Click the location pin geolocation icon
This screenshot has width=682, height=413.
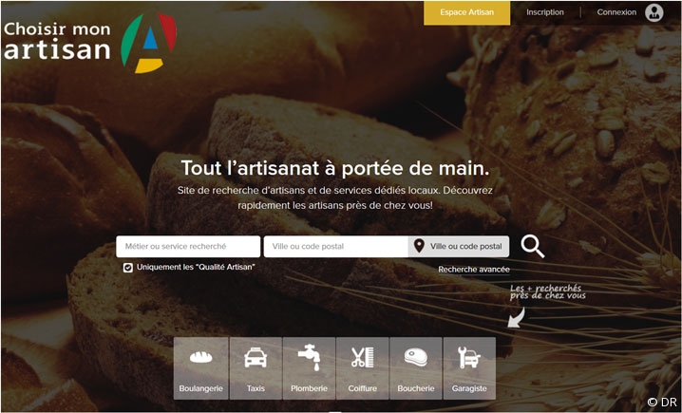419,246
